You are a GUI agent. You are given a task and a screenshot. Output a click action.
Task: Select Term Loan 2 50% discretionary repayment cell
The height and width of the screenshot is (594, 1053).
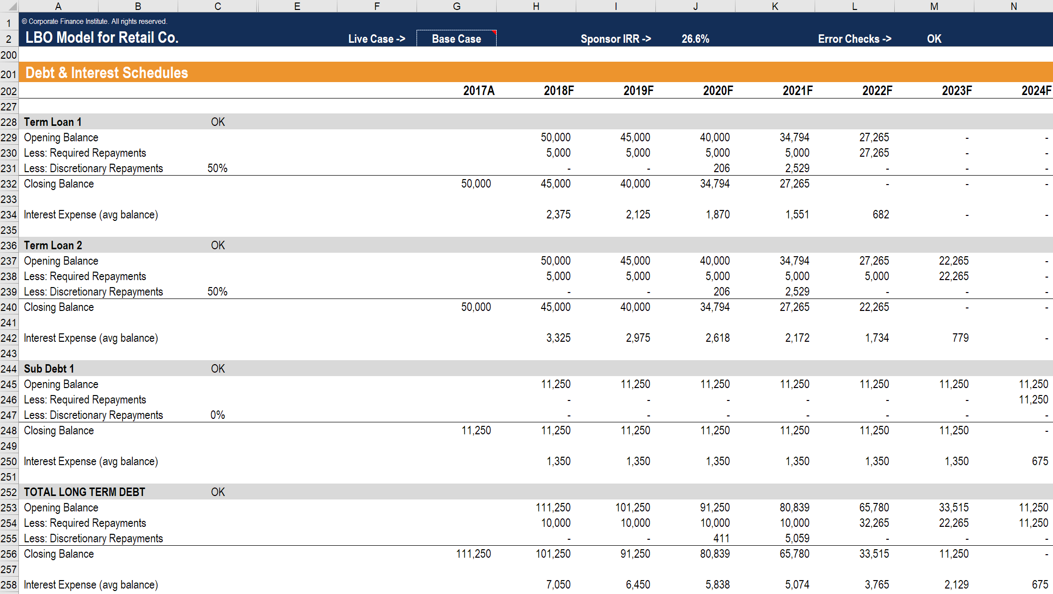(217, 292)
